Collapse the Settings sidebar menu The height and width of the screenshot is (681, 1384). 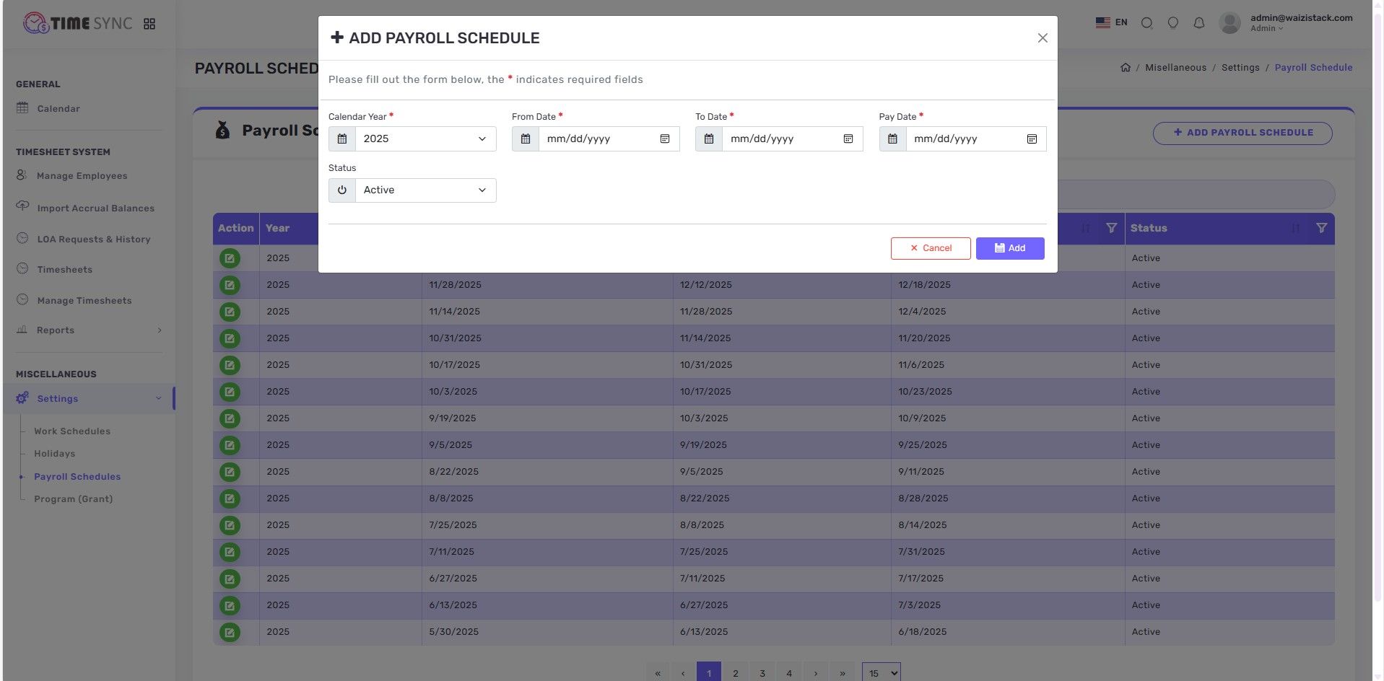click(x=158, y=399)
